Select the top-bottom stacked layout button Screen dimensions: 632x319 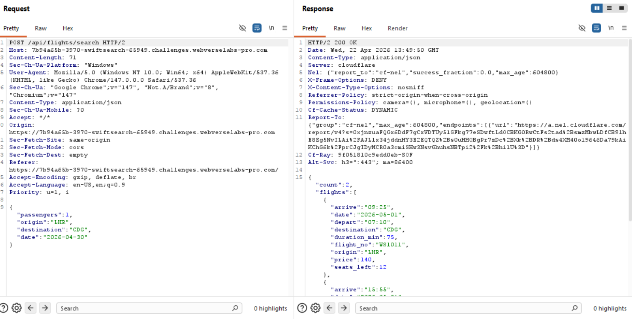(609, 8)
